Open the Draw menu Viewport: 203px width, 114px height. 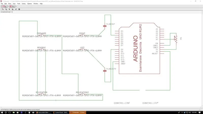(x=10, y=4)
